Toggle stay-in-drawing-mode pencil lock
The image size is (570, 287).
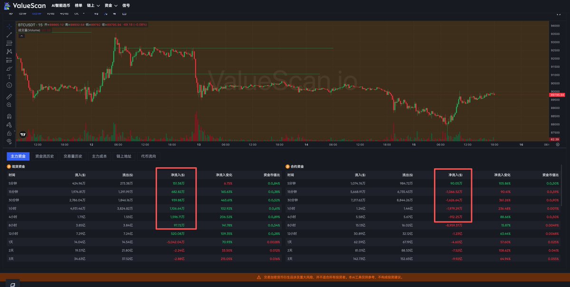tap(9, 125)
